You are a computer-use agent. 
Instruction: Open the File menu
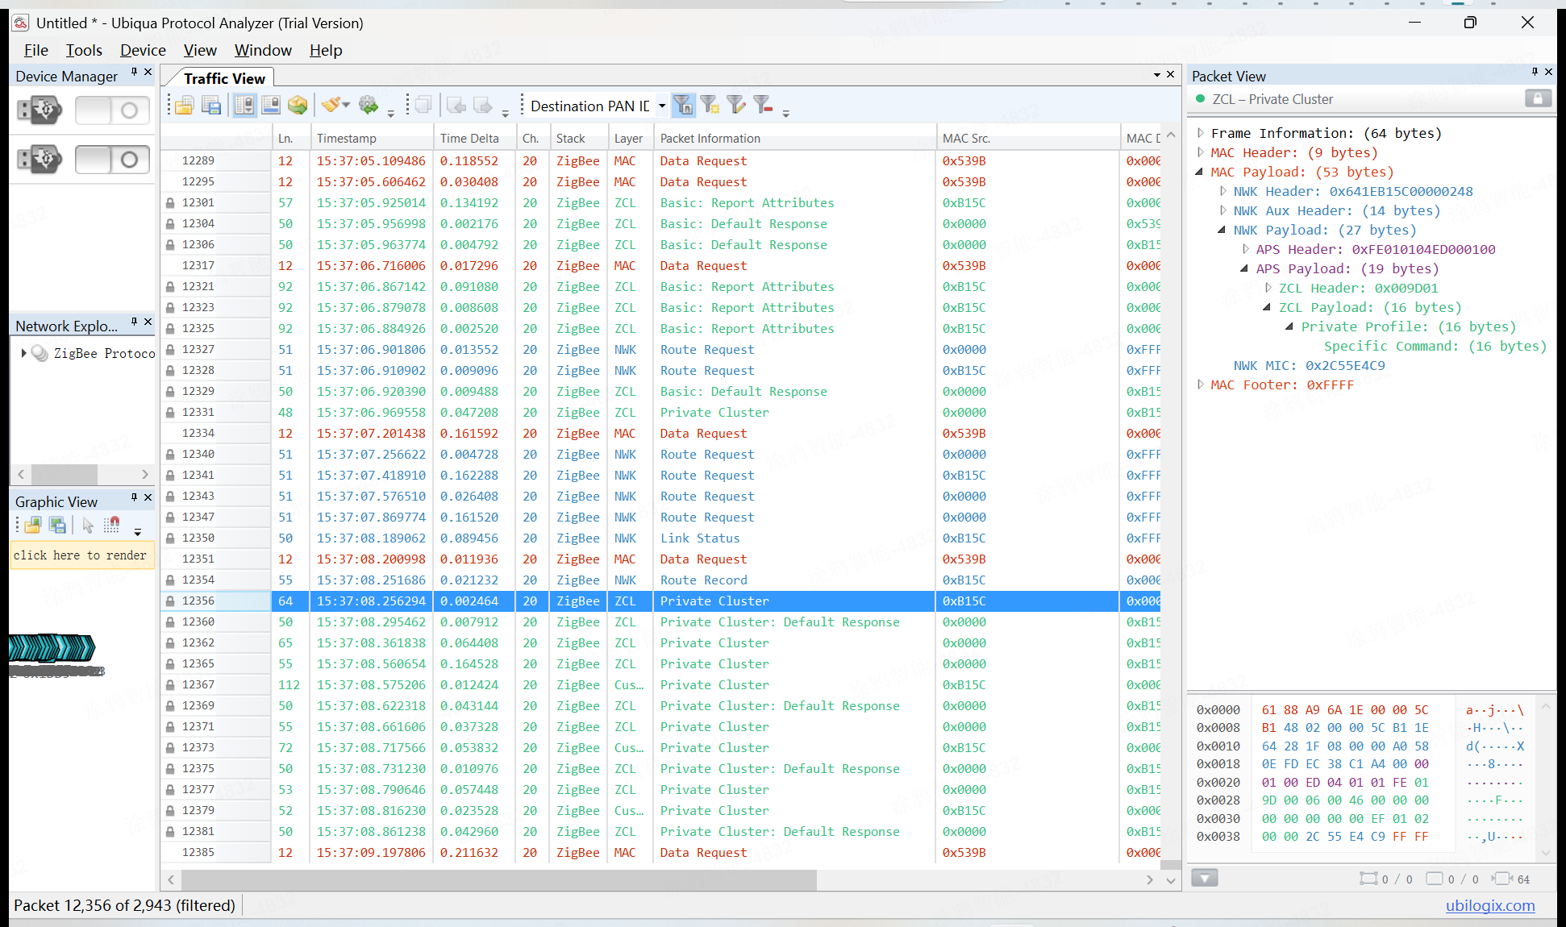(36, 50)
